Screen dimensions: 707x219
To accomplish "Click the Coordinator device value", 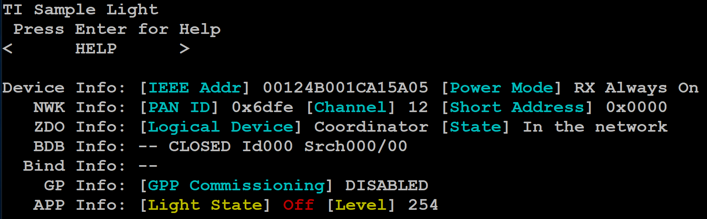I will coord(371,127).
